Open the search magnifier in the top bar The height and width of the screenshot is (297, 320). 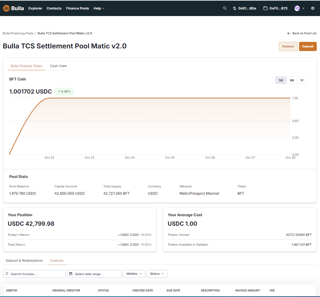[x=225, y=8]
